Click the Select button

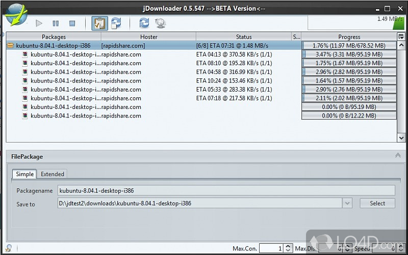(377, 203)
